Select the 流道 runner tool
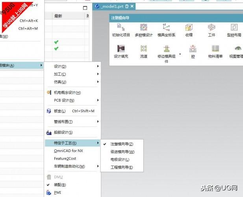This screenshot has height=197, width=243. [144, 52]
